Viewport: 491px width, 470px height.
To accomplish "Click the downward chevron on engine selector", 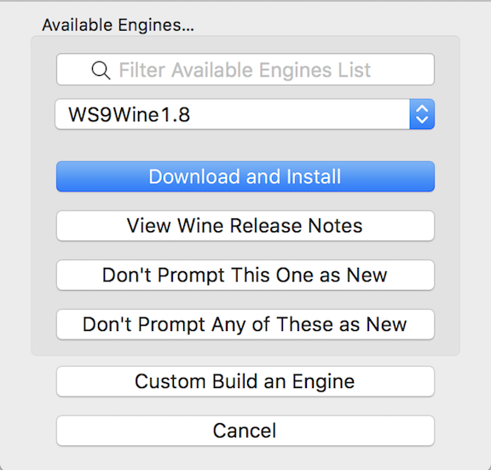I will (422, 119).
